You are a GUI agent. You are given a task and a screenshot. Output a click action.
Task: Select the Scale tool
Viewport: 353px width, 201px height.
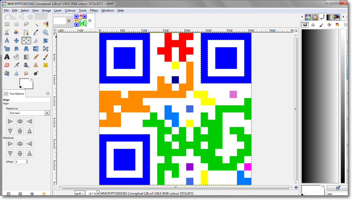tap(7, 49)
